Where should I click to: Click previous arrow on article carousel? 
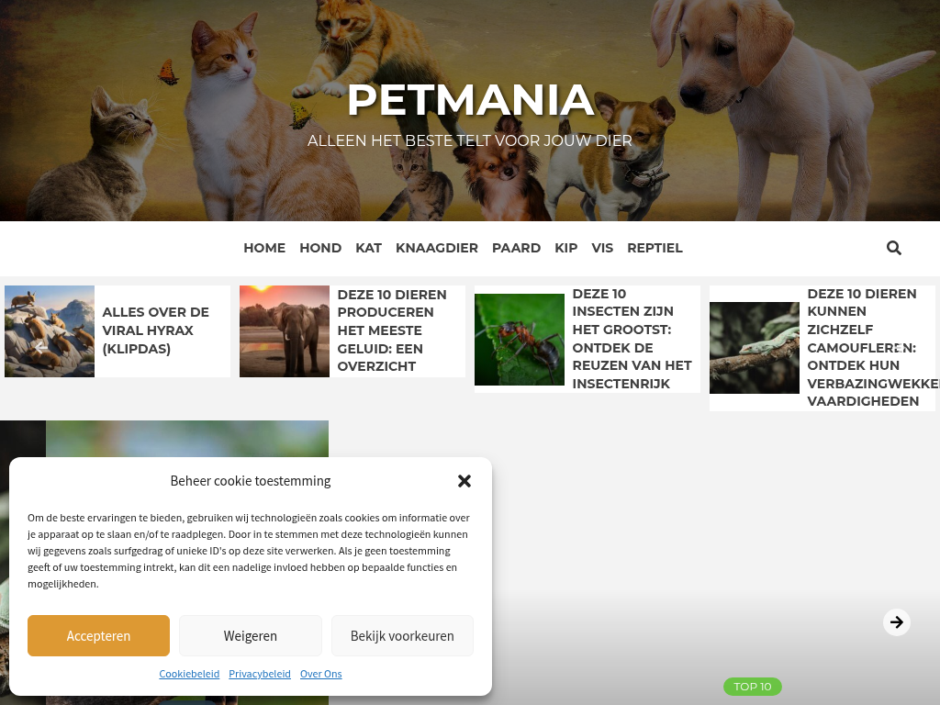click(40, 348)
